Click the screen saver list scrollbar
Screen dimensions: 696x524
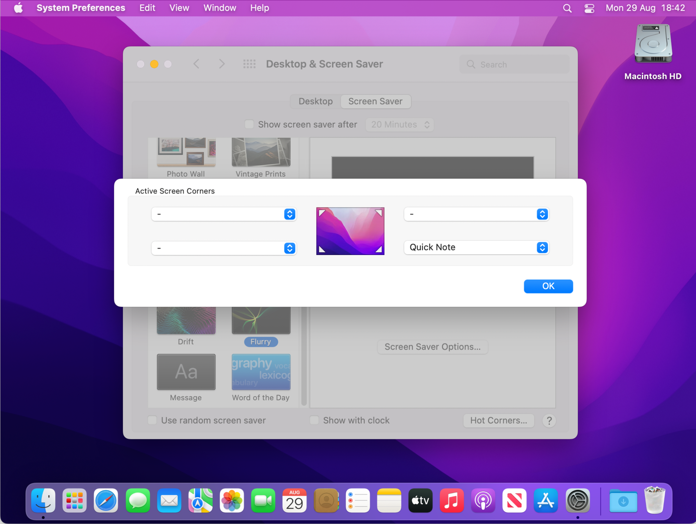click(304, 355)
